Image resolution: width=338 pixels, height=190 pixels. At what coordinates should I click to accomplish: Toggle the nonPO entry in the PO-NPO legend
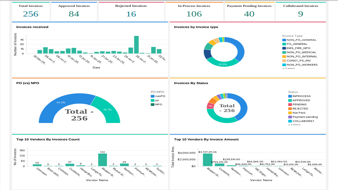tap(158, 96)
